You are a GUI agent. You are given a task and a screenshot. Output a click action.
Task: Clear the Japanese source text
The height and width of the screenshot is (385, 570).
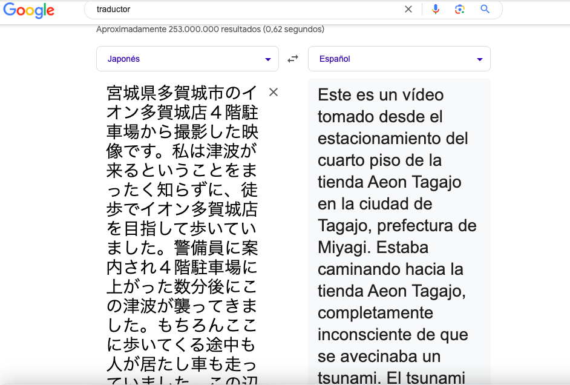coord(274,93)
